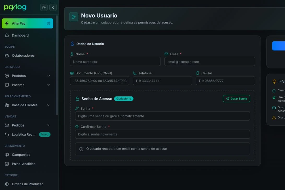Screen dimensions: 285x190
Task: Click the AfterPay lightning bolt icon
Action: click(x=7, y=23)
